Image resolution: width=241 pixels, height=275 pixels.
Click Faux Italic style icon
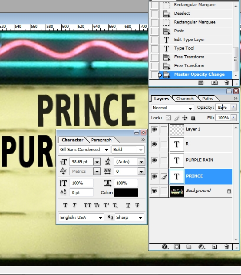[74, 205]
